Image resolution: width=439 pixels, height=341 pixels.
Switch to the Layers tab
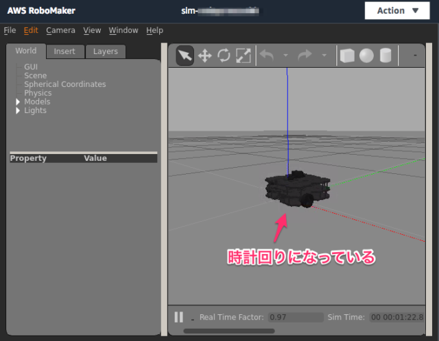(x=106, y=51)
